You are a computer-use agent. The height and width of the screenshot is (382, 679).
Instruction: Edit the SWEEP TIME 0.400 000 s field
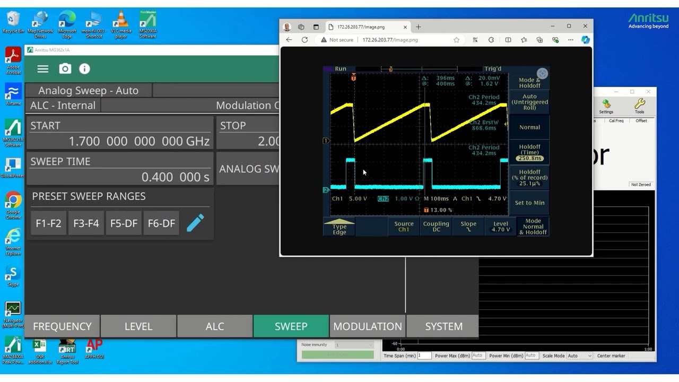pyautogui.click(x=120, y=169)
